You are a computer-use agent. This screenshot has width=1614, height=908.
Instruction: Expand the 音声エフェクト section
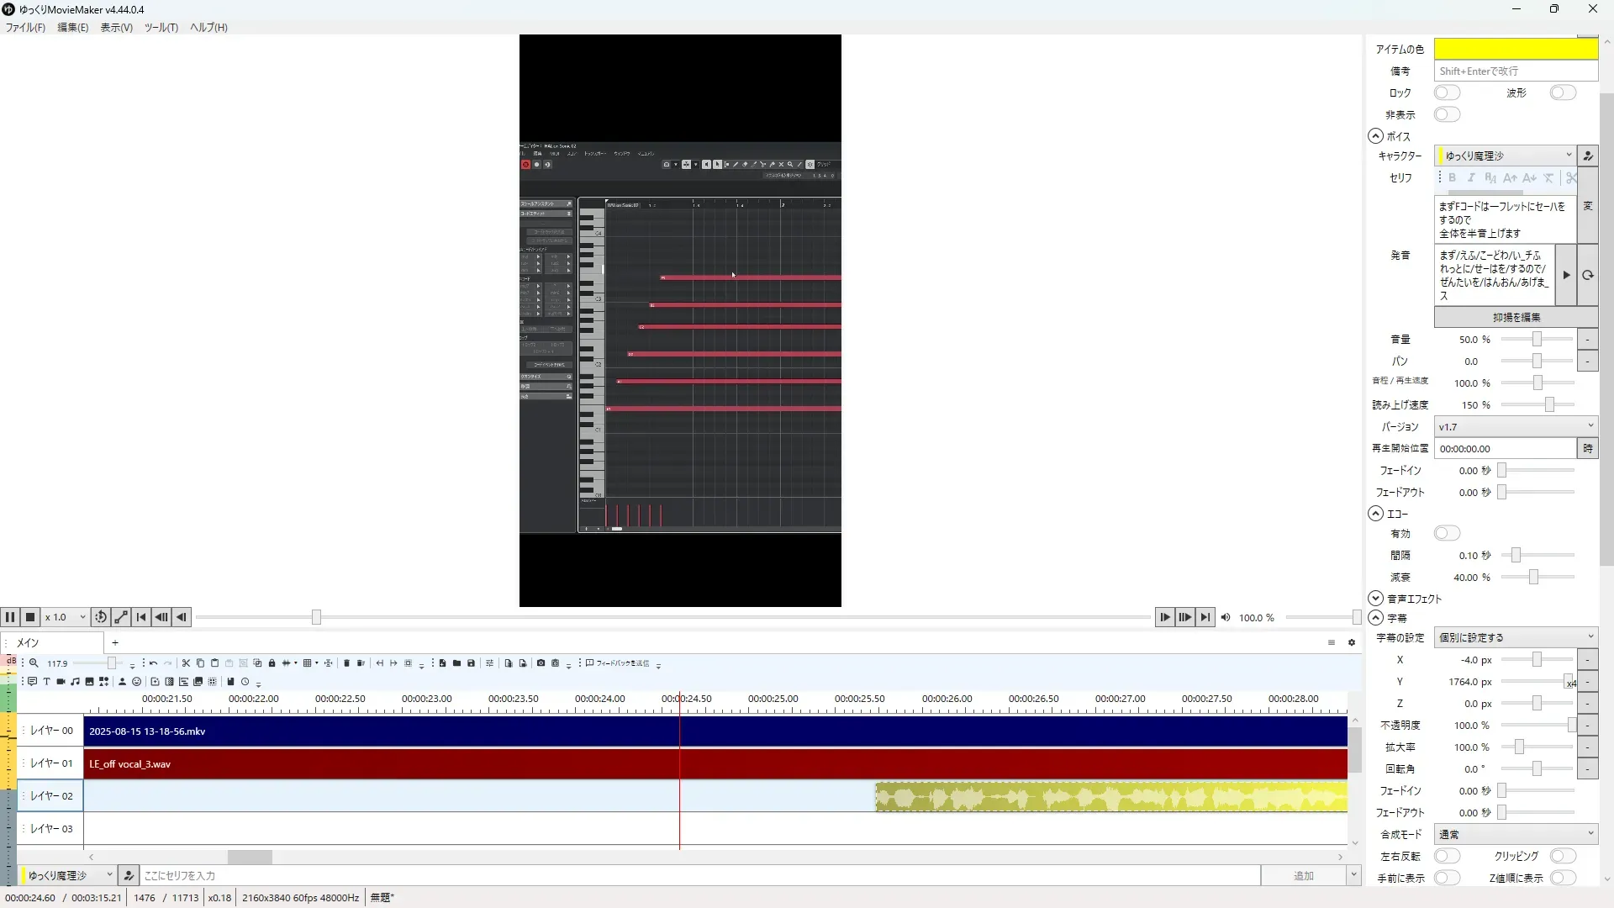coord(1375,599)
